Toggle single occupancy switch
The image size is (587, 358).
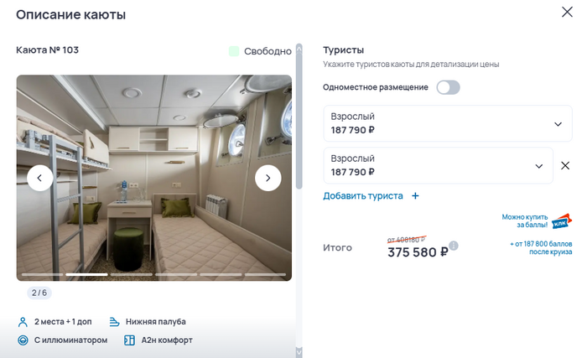[x=448, y=87]
